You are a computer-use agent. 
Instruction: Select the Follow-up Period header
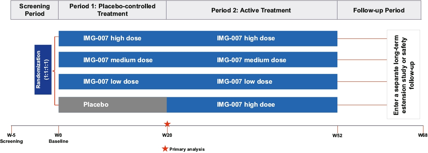379,10
